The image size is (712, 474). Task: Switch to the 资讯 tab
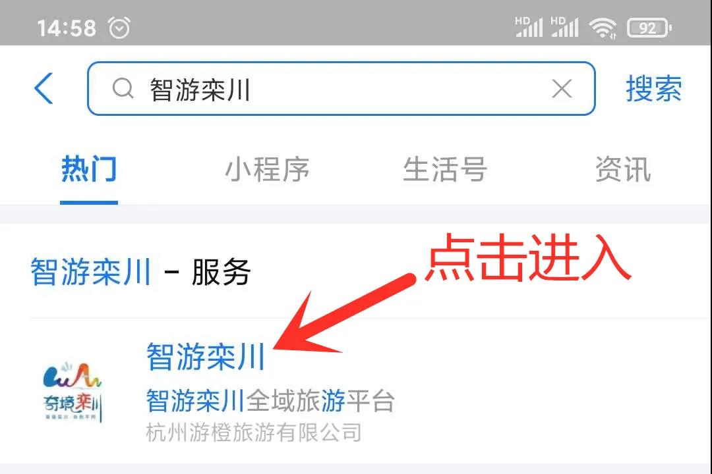tap(623, 169)
